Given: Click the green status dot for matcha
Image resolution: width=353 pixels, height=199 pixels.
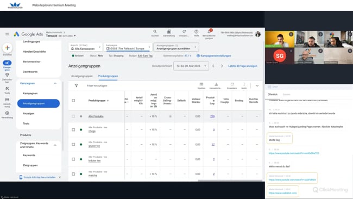Looking at the screenshot, I should coord(81,174).
